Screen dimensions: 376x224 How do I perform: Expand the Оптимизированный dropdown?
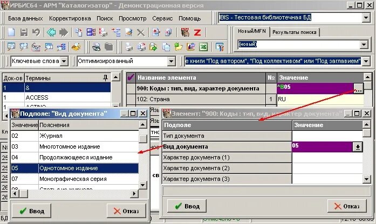(171, 61)
